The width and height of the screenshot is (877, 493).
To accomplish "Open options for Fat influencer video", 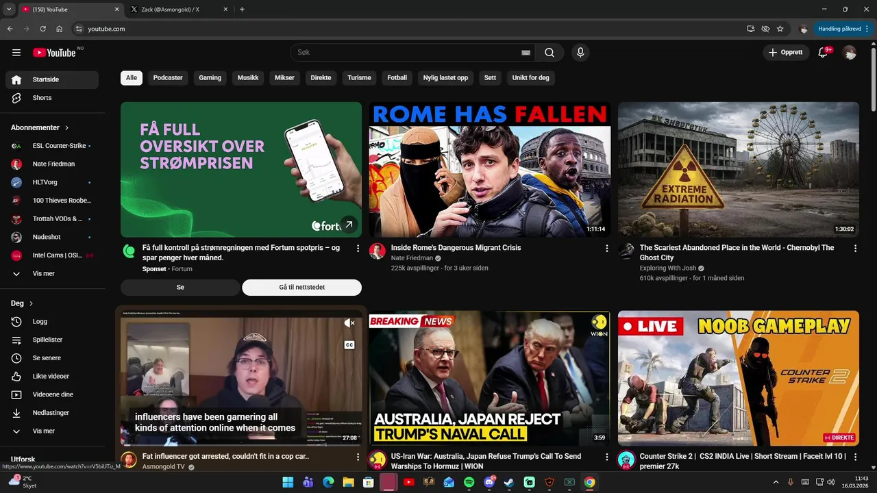I will tap(358, 457).
